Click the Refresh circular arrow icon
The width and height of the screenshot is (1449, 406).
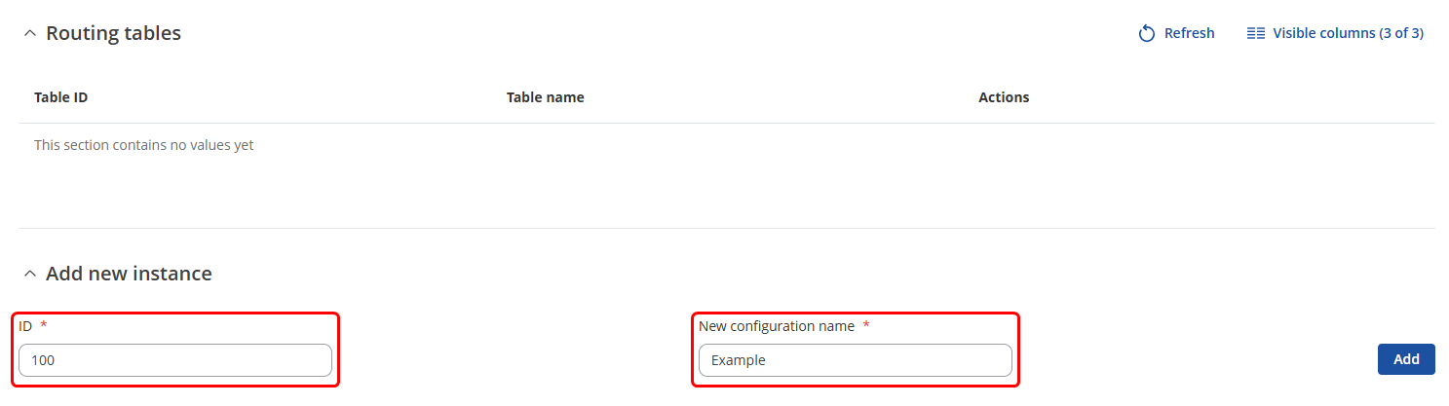pos(1147,34)
